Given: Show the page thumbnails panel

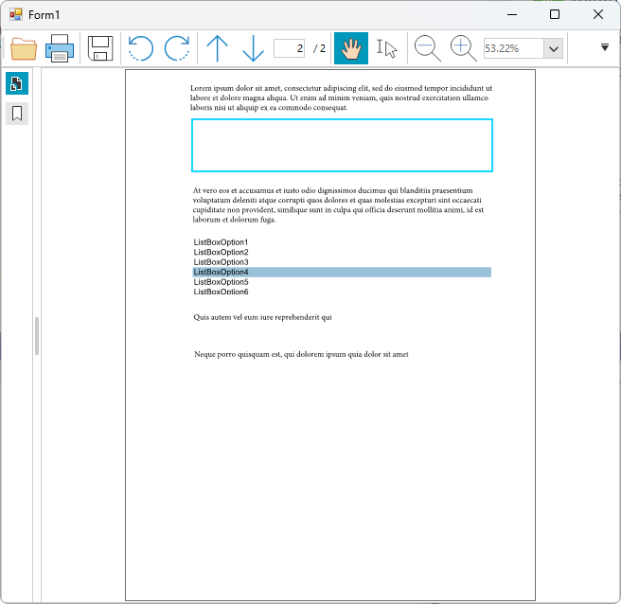Looking at the screenshot, I should 17,83.
